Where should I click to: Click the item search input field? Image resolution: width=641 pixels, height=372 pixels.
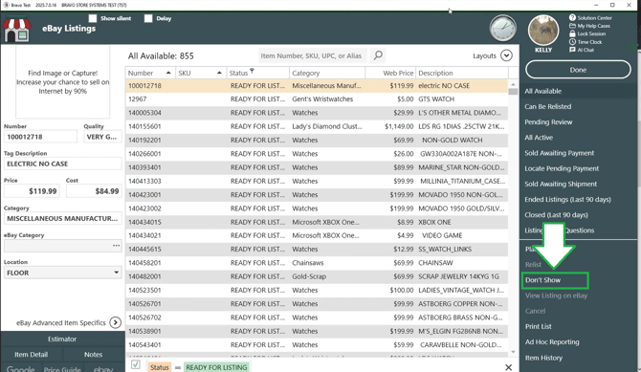tap(312, 55)
